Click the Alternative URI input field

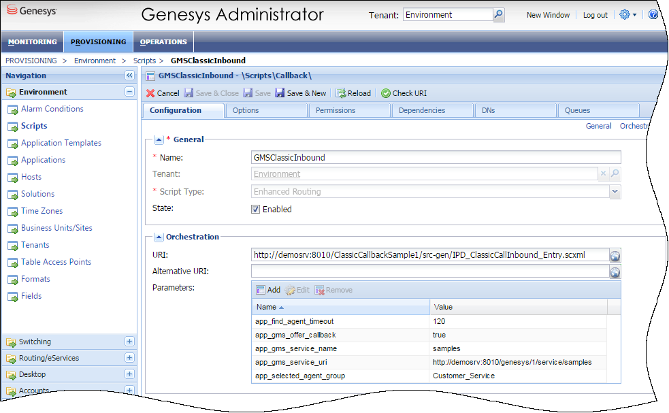(429, 271)
